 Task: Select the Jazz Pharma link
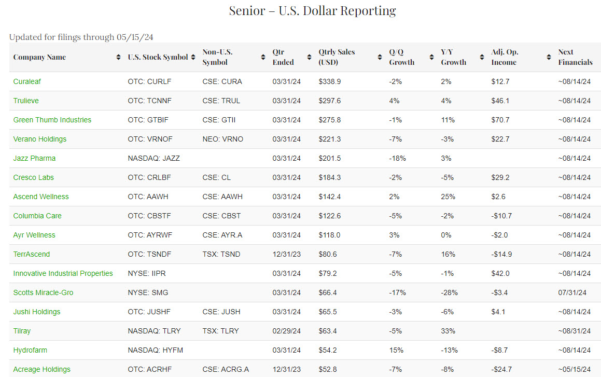click(34, 158)
